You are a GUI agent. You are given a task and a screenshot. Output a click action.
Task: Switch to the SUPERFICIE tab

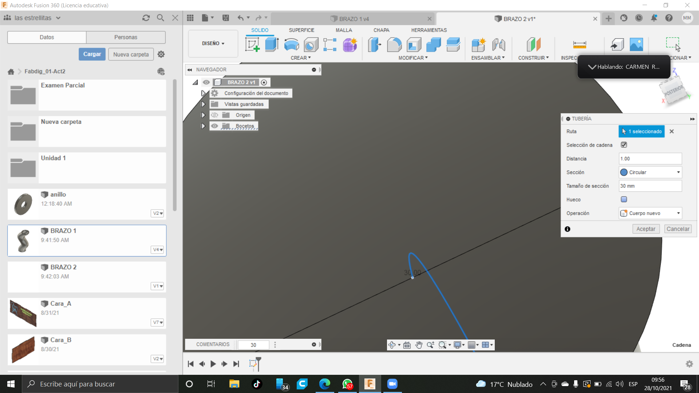pos(301,30)
